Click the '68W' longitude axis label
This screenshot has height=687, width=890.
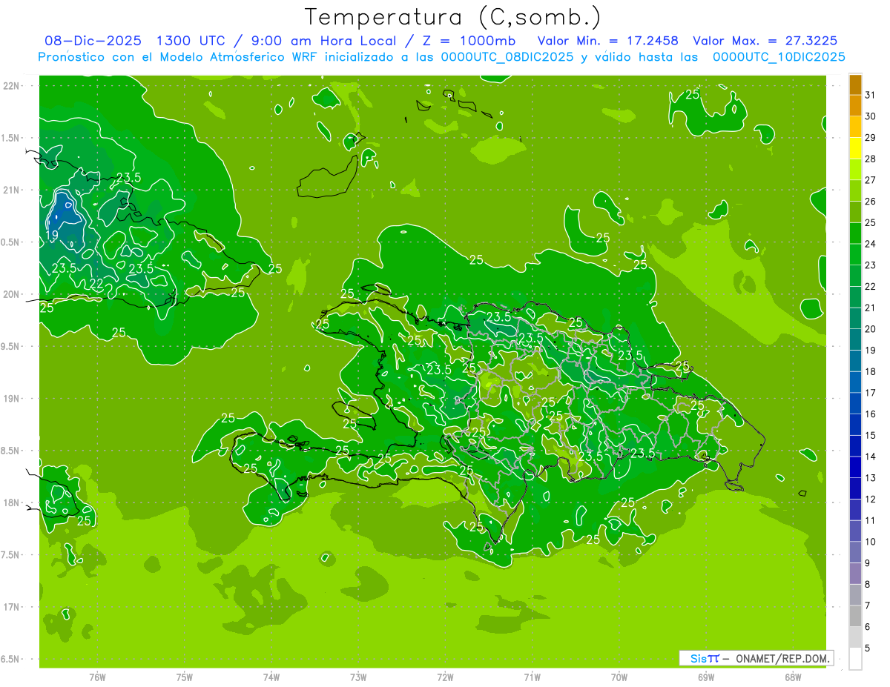[x=793, y=677]
